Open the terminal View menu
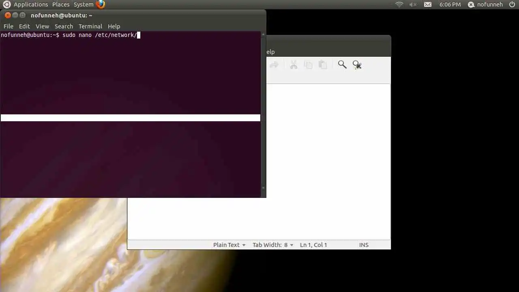 42,26
